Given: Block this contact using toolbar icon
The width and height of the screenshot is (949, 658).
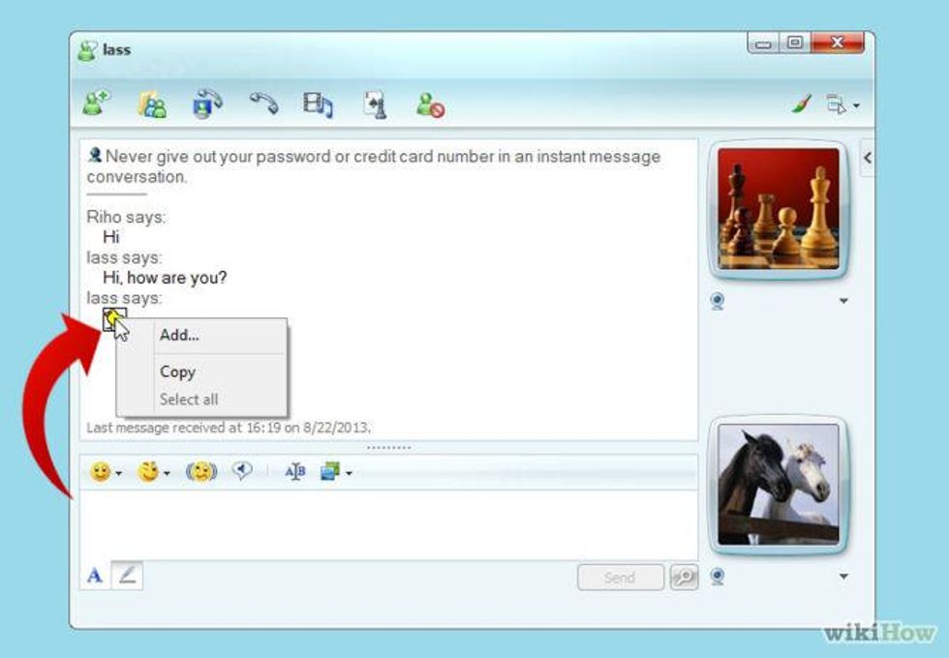Looking at the screenshot, I should (430, 104).
